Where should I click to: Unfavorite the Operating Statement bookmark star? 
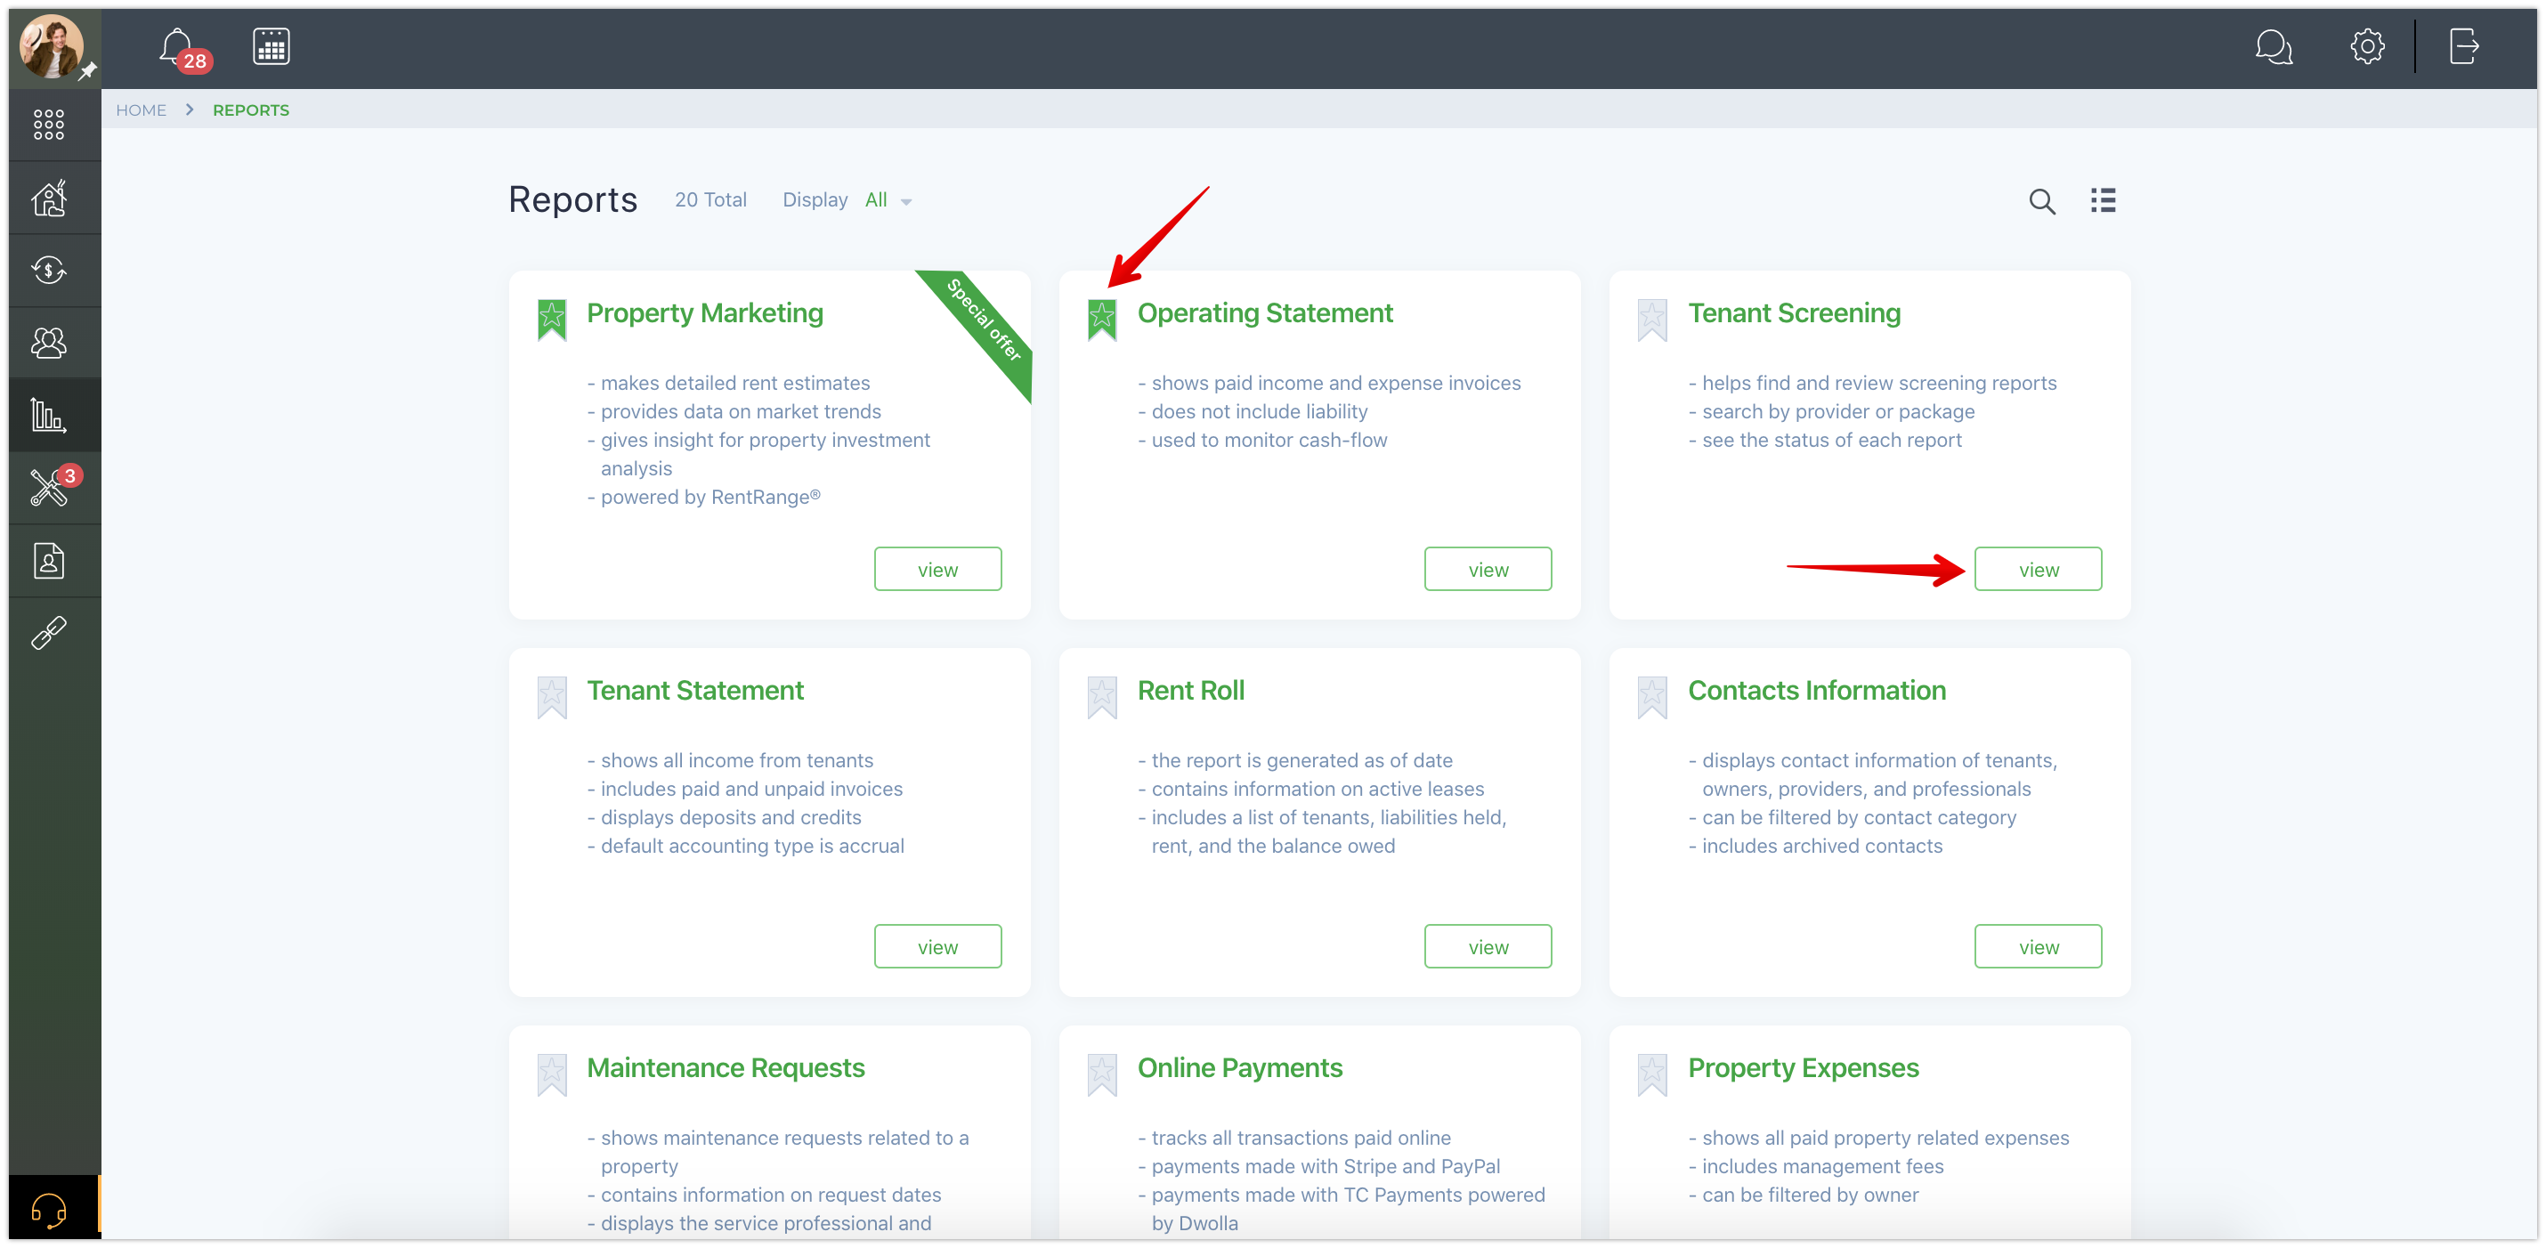pos(1102,320)
